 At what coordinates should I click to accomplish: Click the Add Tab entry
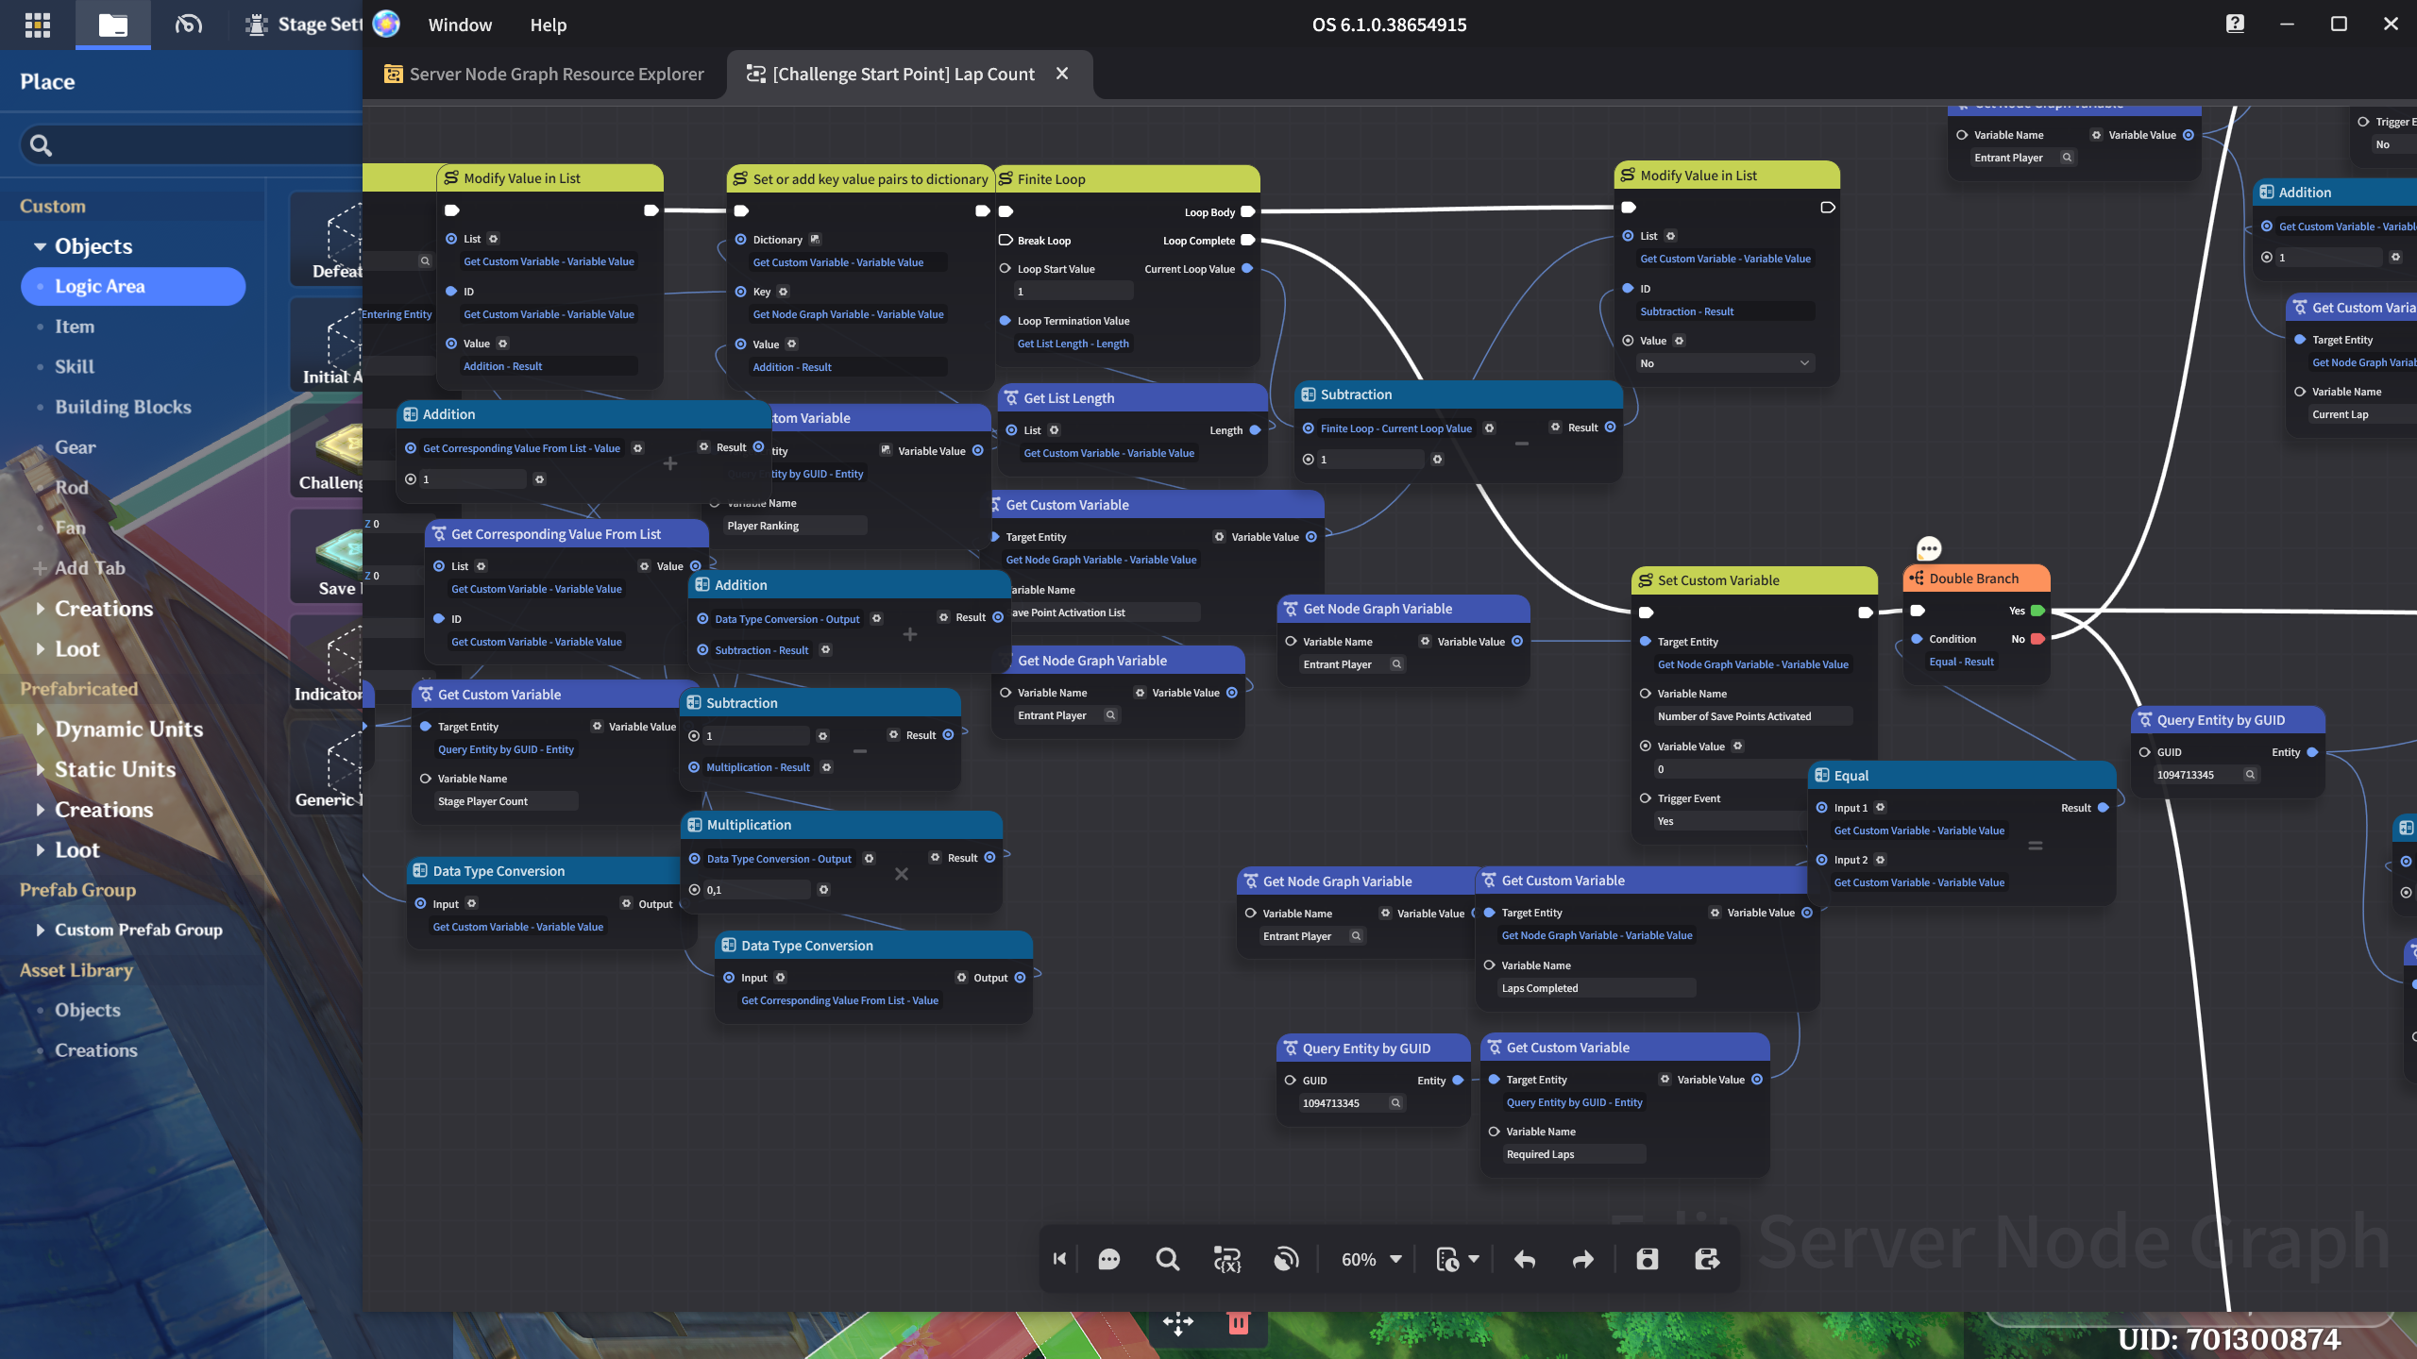point(89,568)
